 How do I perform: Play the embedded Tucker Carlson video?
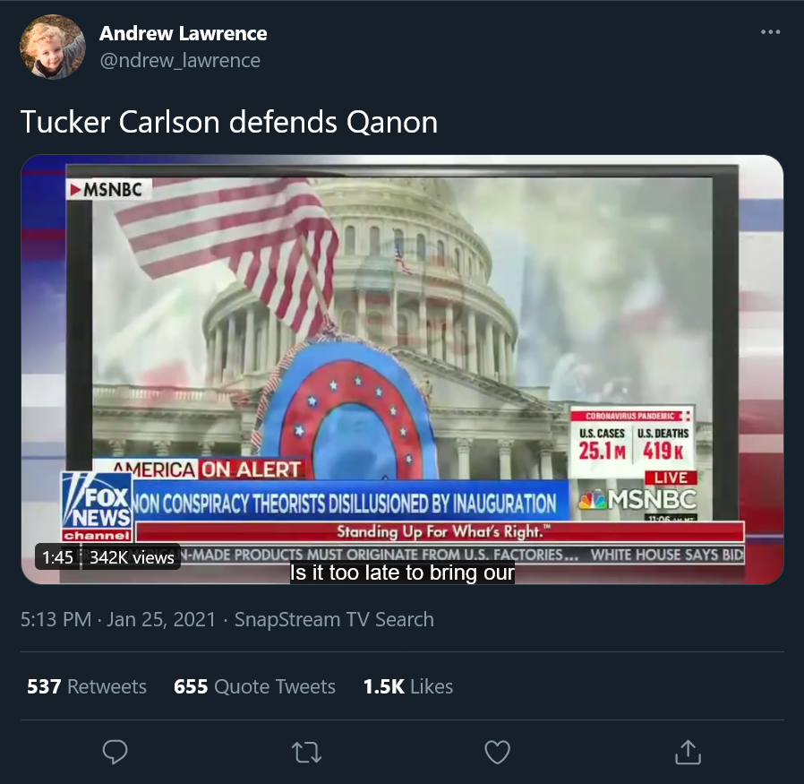pyautogui.click(x=402, y=369)
